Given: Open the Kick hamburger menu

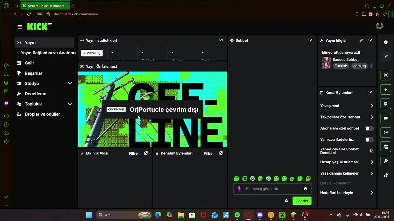Looking at the screenshot, I should 20,27.
